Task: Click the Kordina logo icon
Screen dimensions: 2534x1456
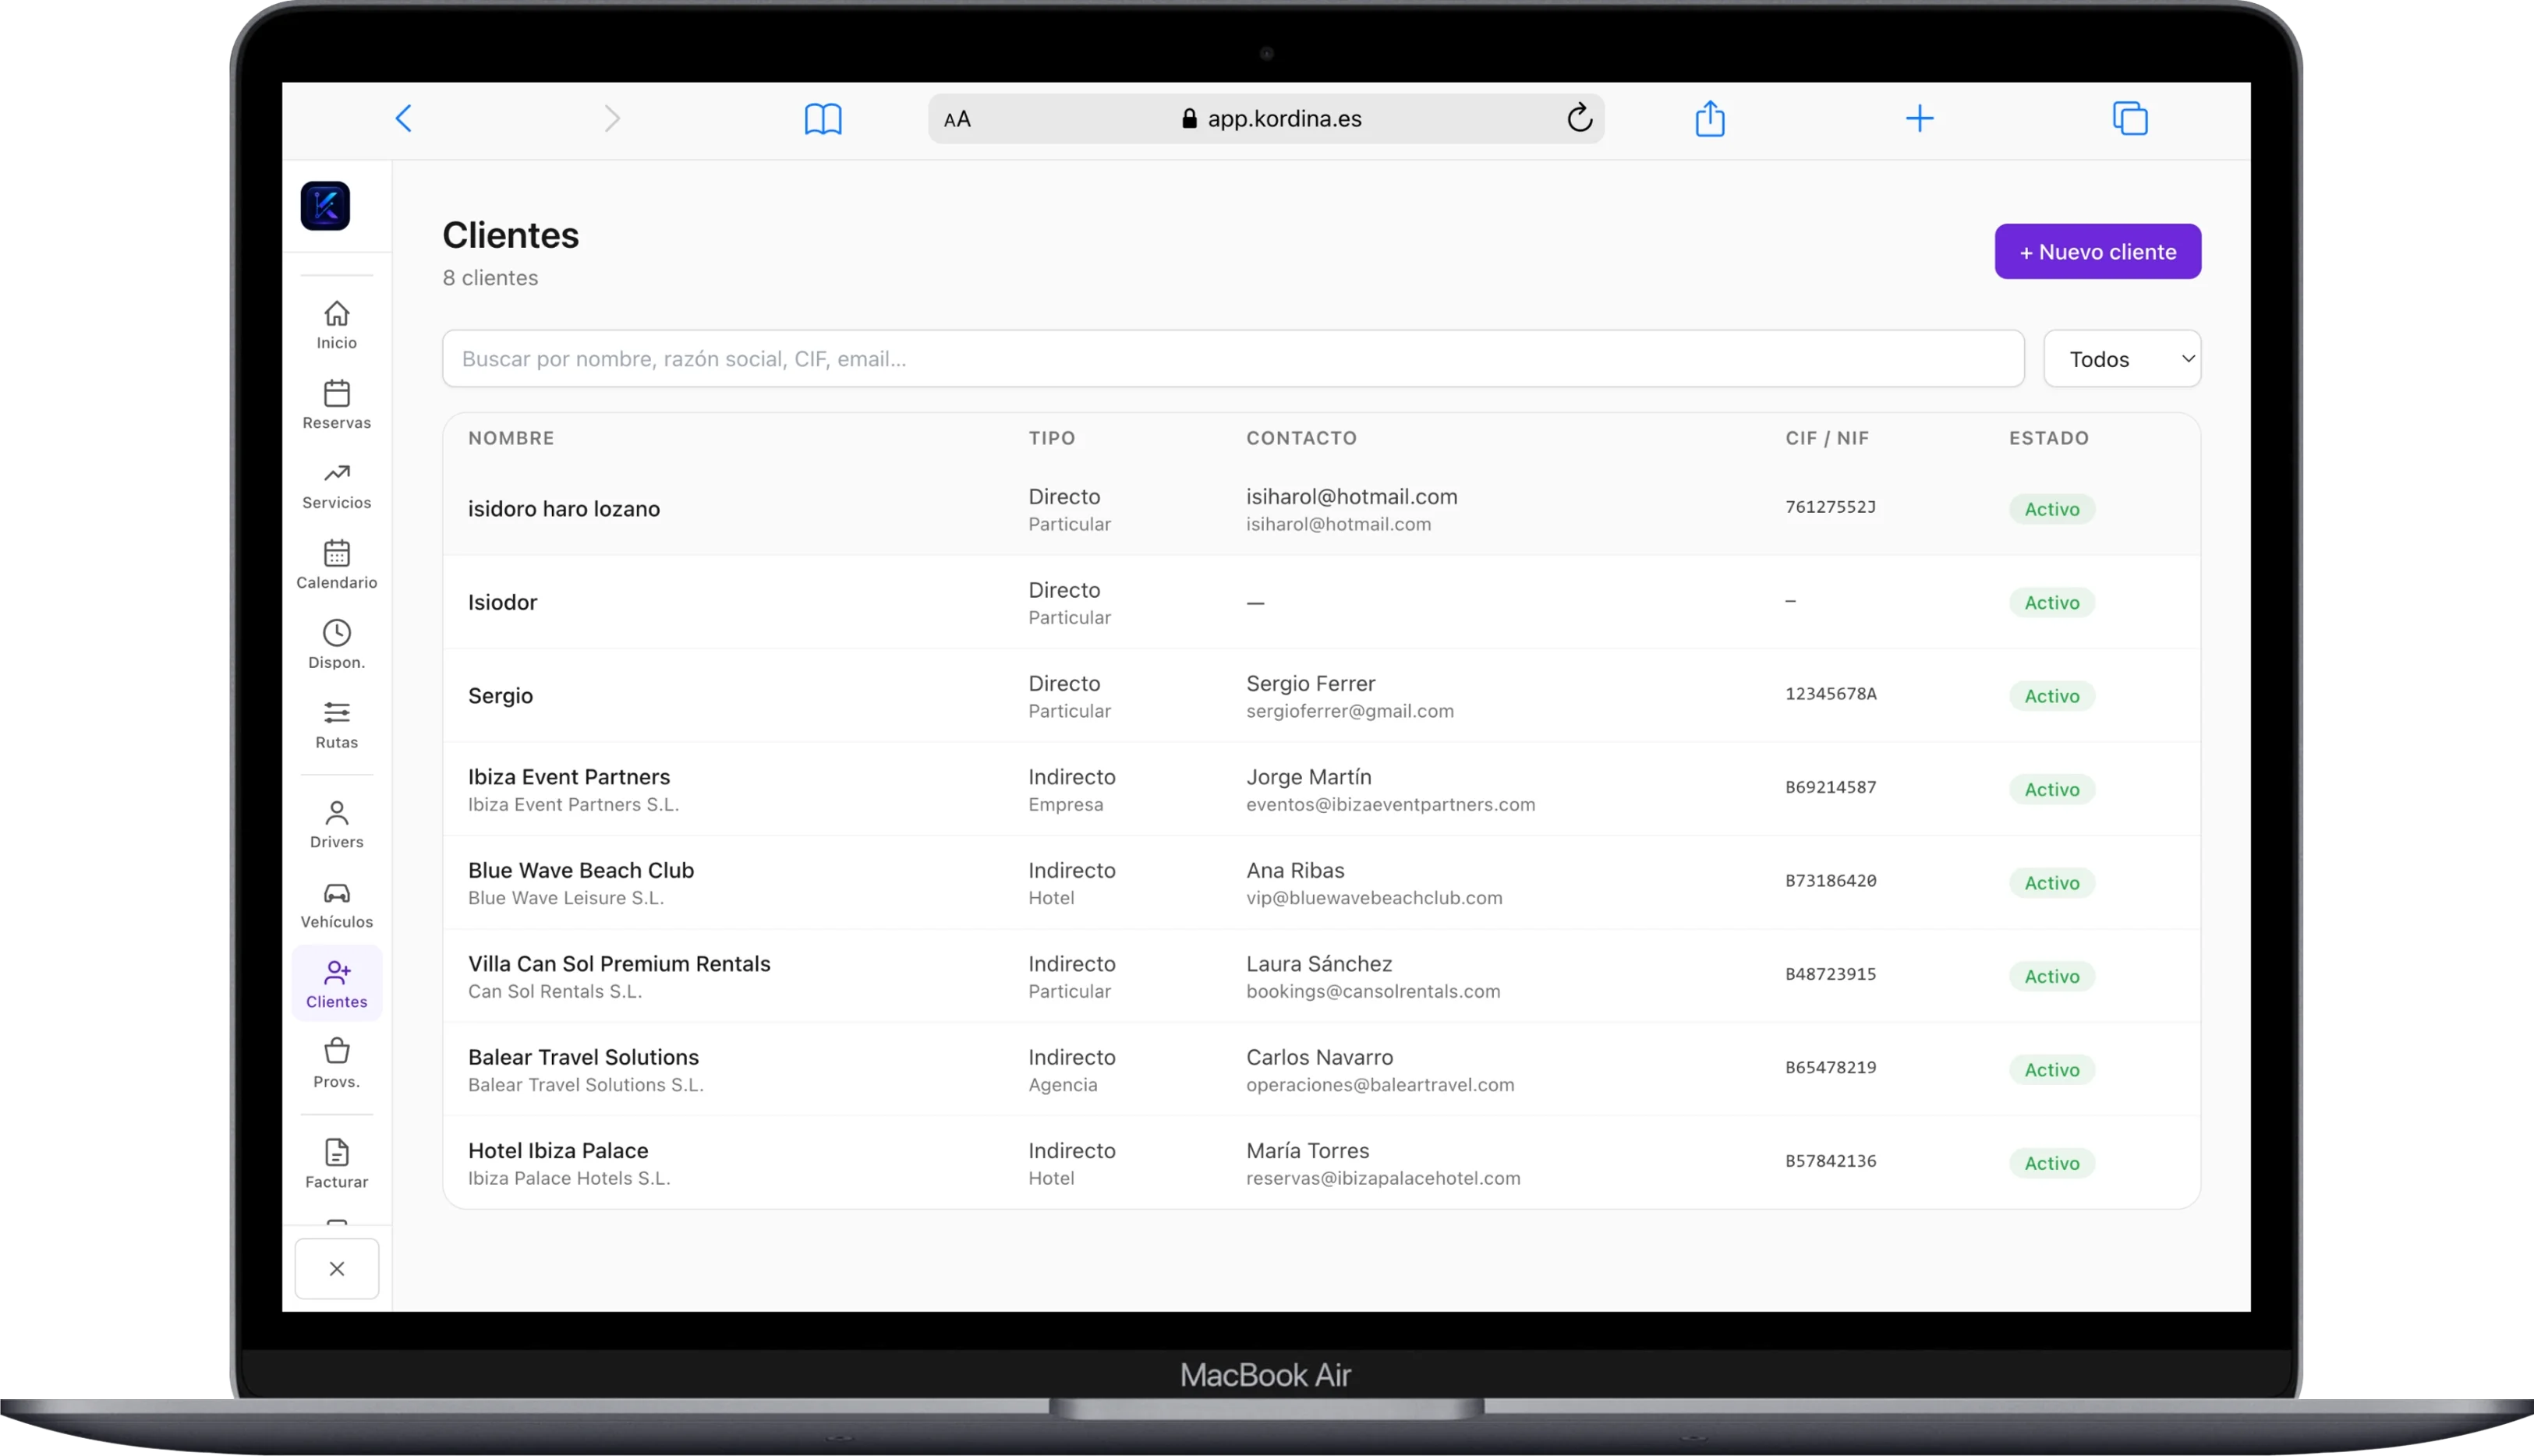Action: [x=325, y=205]
